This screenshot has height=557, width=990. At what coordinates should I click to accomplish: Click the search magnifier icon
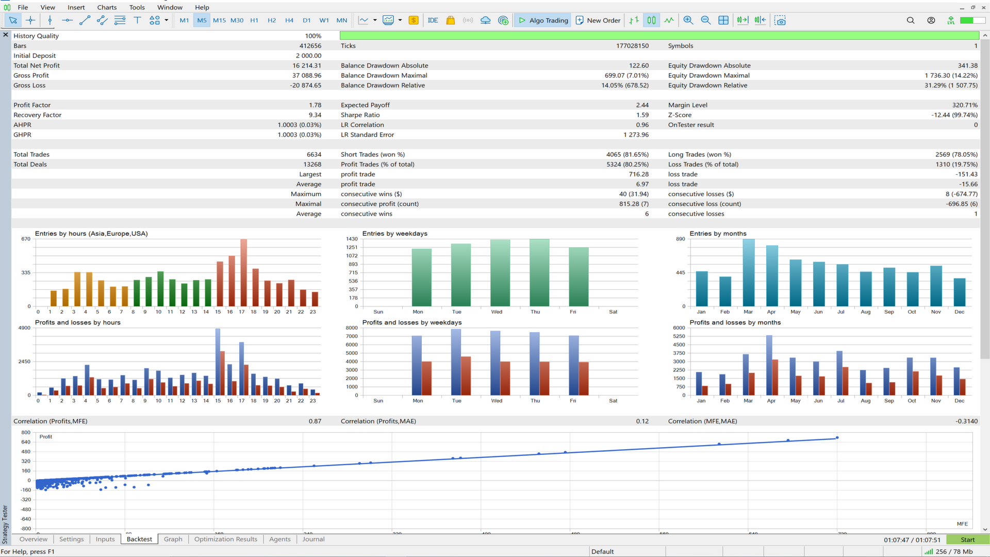coord(911,20)
